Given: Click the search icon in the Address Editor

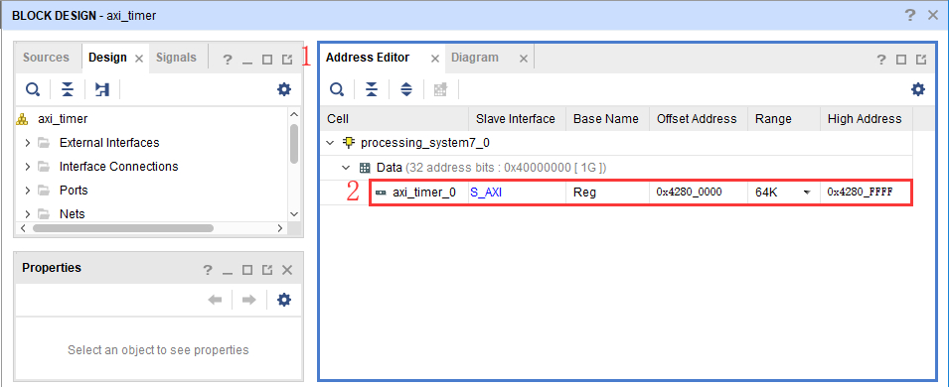Looking at the screenshot, I should 337,89.
